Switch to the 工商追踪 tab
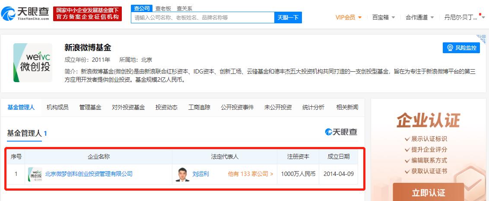 coord(199,107)
